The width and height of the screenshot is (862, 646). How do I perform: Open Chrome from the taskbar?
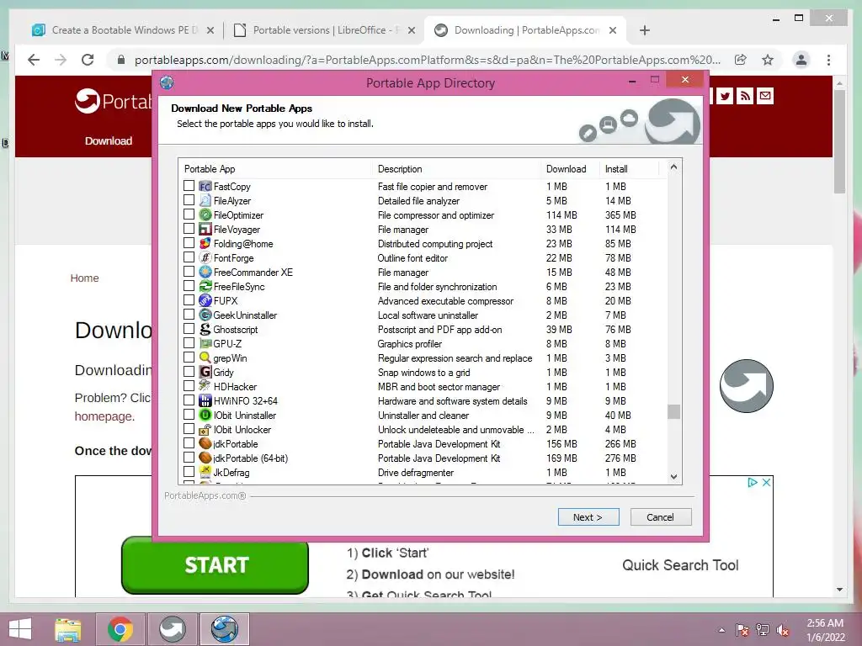[x=120, y=629]
